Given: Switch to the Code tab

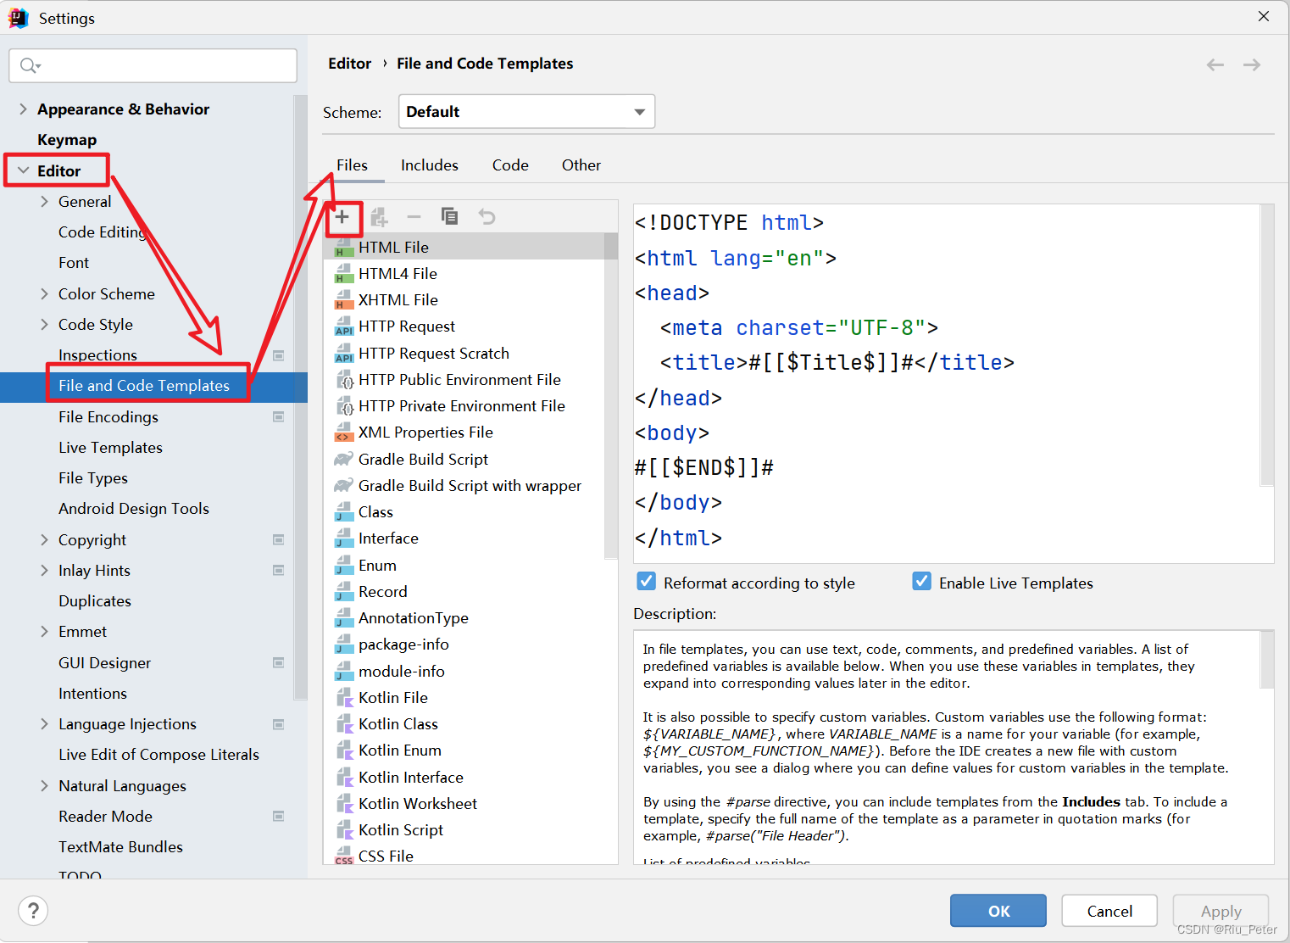Looking at the screenshot, I should click(510, 165).
